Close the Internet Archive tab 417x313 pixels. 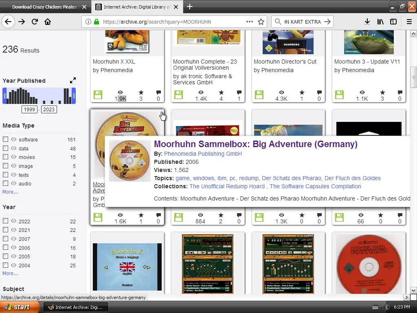click(x=176, y=7)
